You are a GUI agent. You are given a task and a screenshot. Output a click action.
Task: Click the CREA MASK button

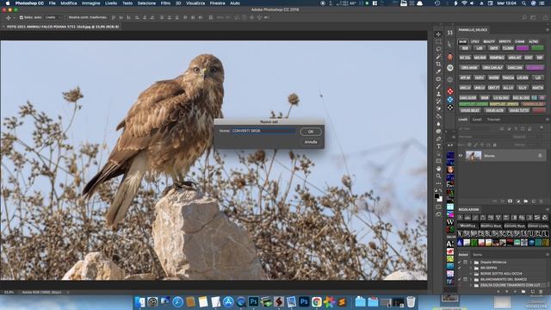tap(469, 67)
